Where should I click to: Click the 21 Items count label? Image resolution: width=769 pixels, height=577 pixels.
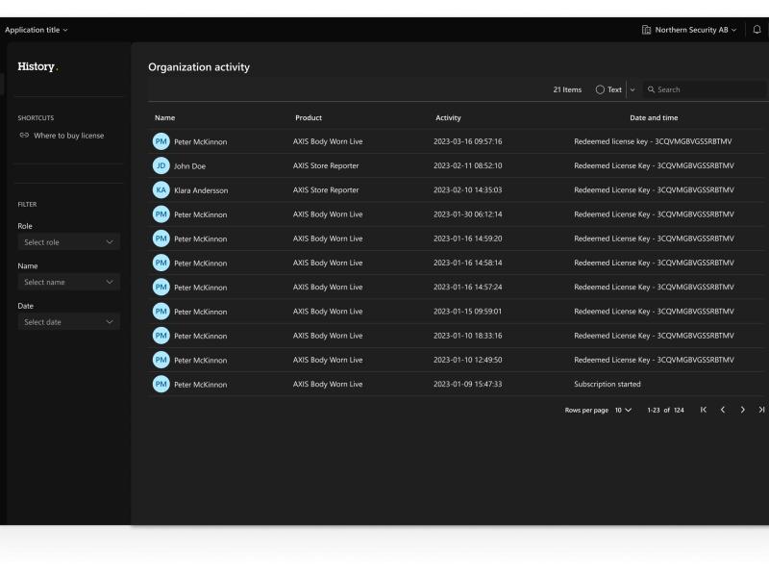(567, 89)
